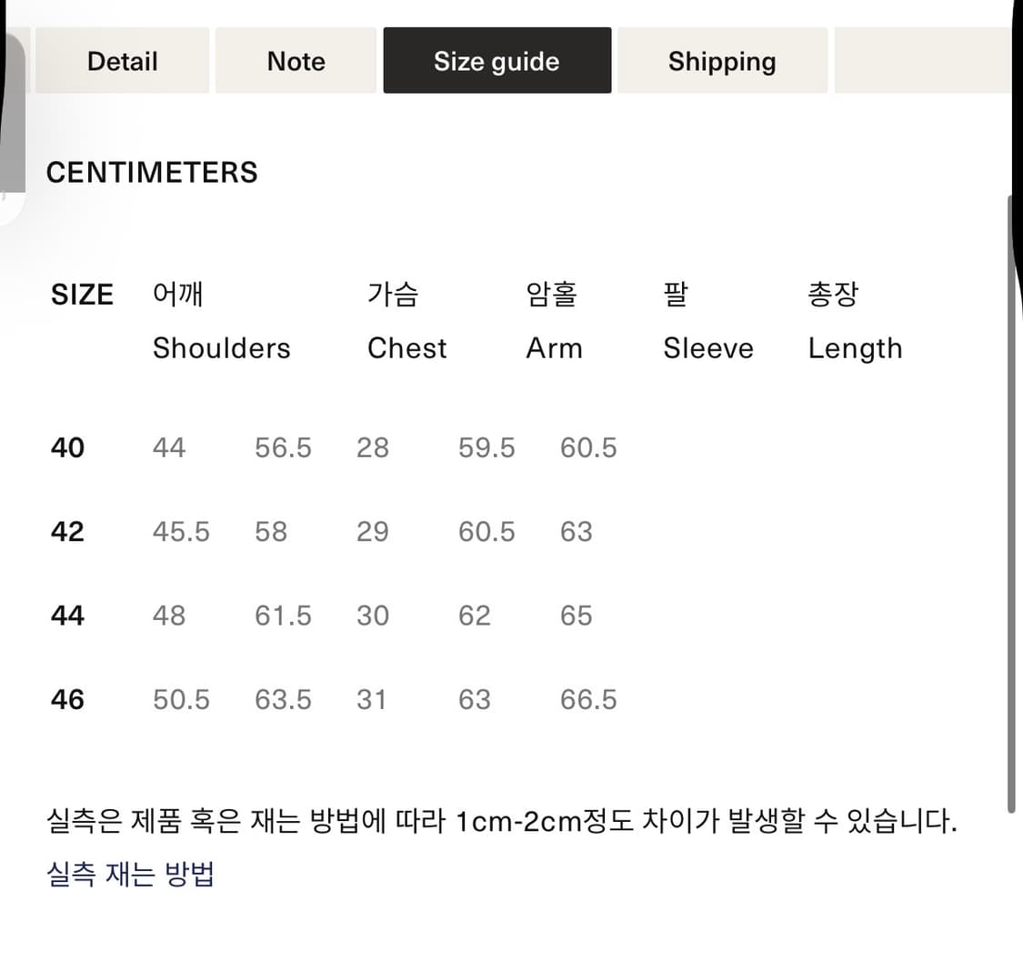
Task: Click the Length column header
Action: point(855,347)
